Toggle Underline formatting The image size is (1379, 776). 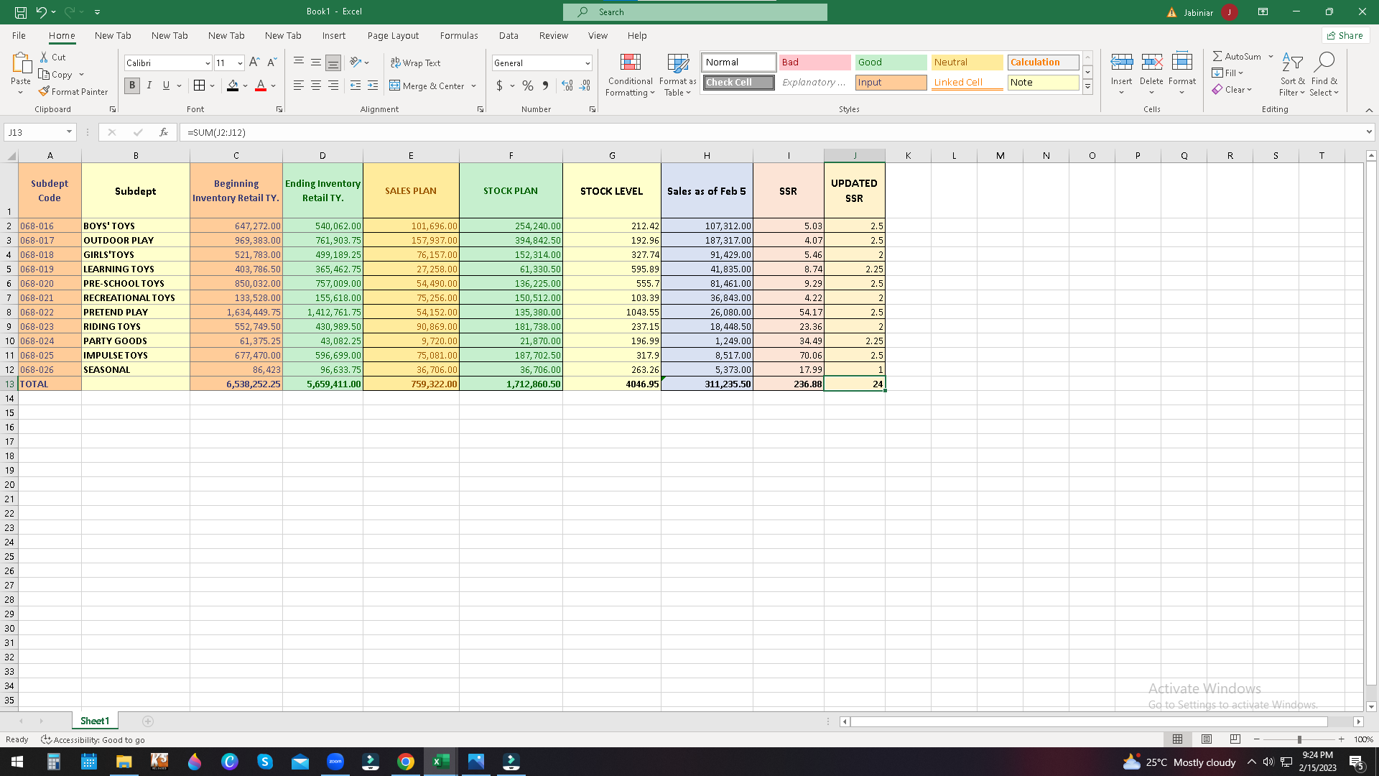[166, 86]
